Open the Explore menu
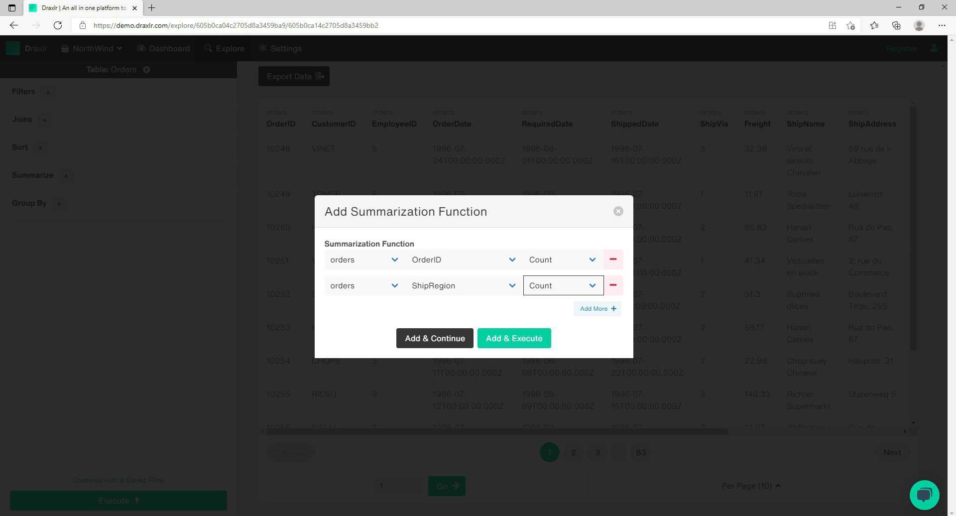 (225, 48)
